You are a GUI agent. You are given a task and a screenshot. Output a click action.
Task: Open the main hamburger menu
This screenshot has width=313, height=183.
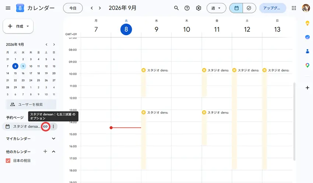click(8, 8)
